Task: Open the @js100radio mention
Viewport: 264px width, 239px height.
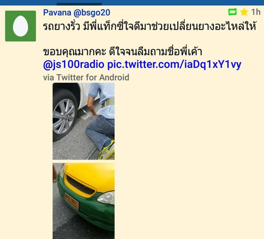Action: click(74, 64)
